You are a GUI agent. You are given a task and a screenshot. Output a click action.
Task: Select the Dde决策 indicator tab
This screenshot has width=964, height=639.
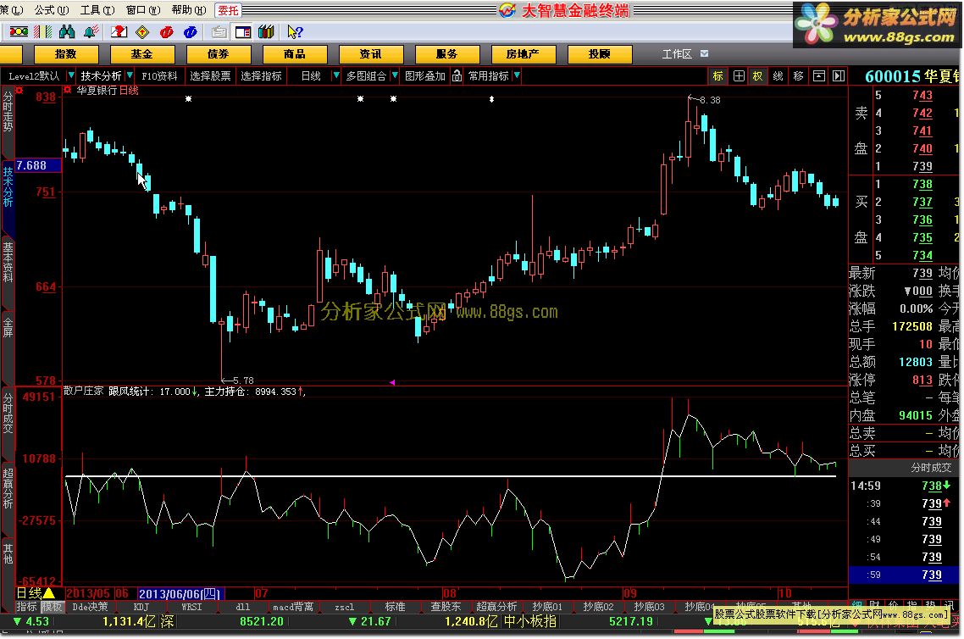[90, 607]
